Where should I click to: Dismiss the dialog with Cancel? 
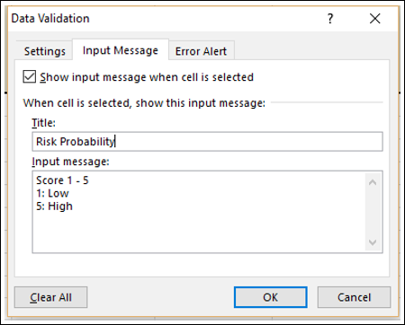[354, 297]
